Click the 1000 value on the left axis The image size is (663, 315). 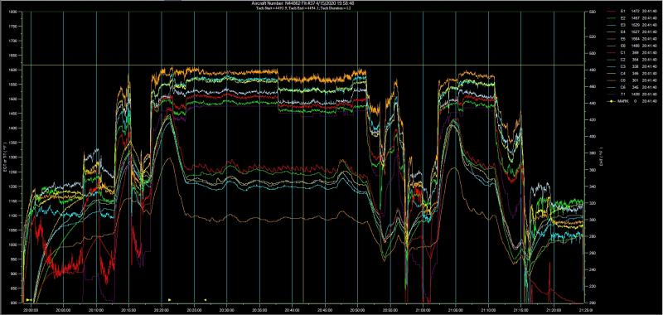tap(12, 245)
